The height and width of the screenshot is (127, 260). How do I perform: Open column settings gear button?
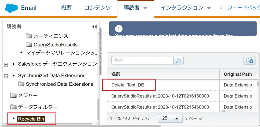pos(249,60)
